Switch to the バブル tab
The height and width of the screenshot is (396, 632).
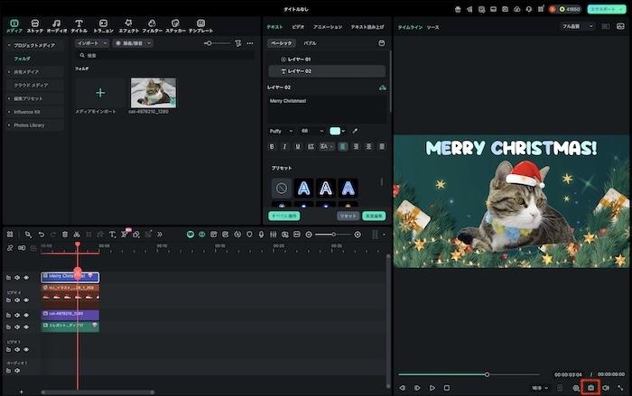point(309,42)
